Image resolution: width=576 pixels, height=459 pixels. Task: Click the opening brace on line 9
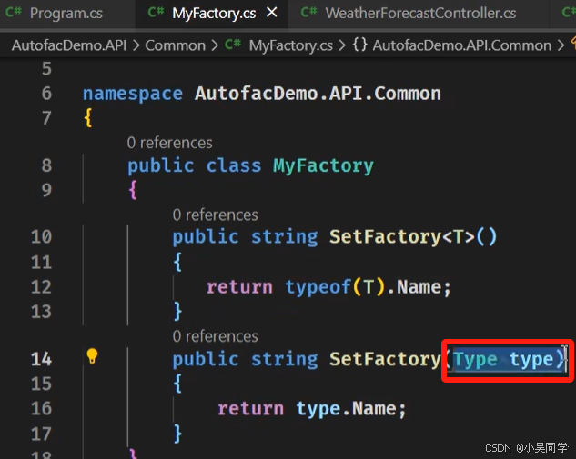click(133, 190)
